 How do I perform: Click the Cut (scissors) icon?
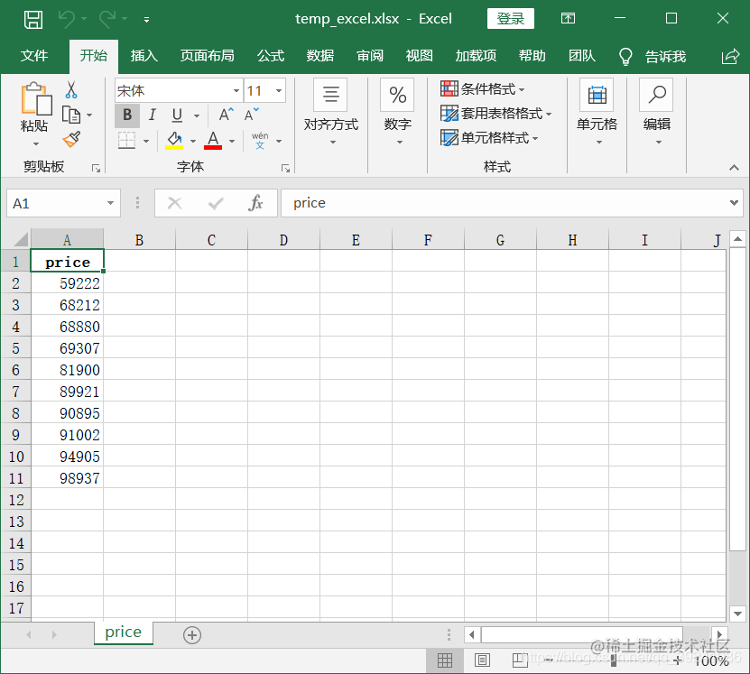pyautogui.click(x=72, y=88)
